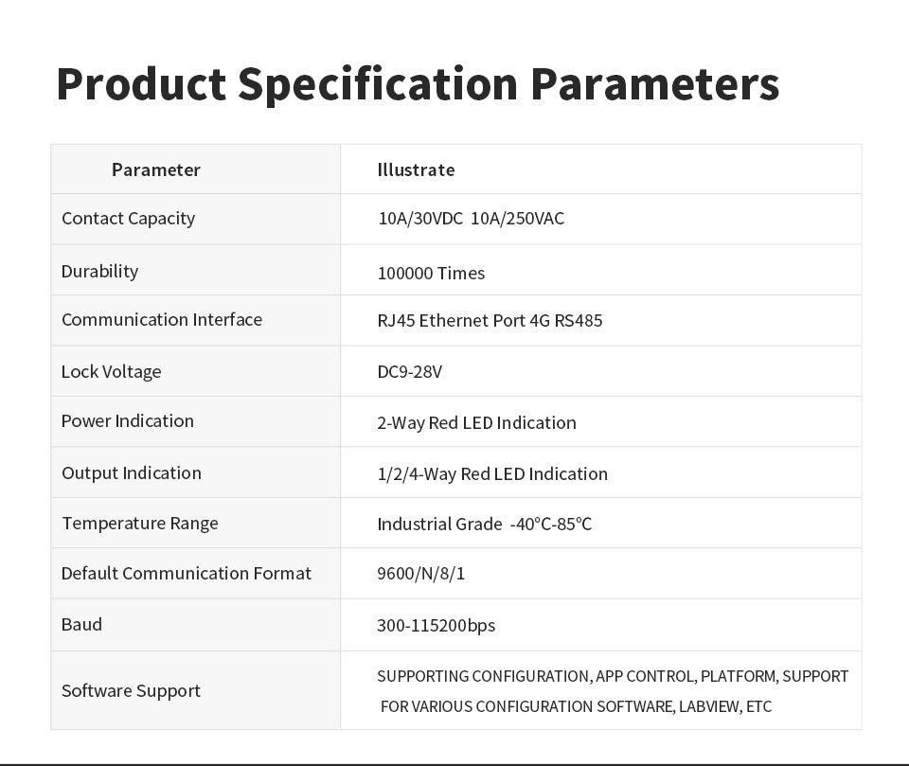Click RJ45 Ethernet Port 4G RS485 text
This screenshot has width=909, height=766.
490,321
